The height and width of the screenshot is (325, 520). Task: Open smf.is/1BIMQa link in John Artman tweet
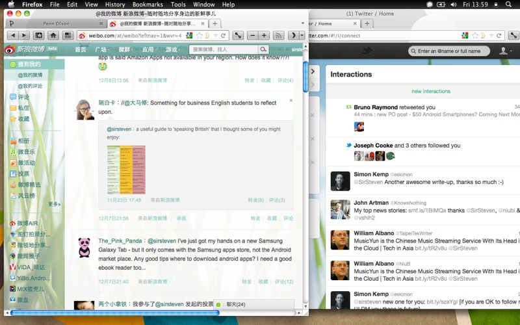click(427, 210)
